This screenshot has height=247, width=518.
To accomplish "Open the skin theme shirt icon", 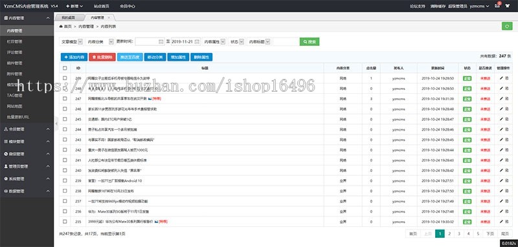I will 508,6.
